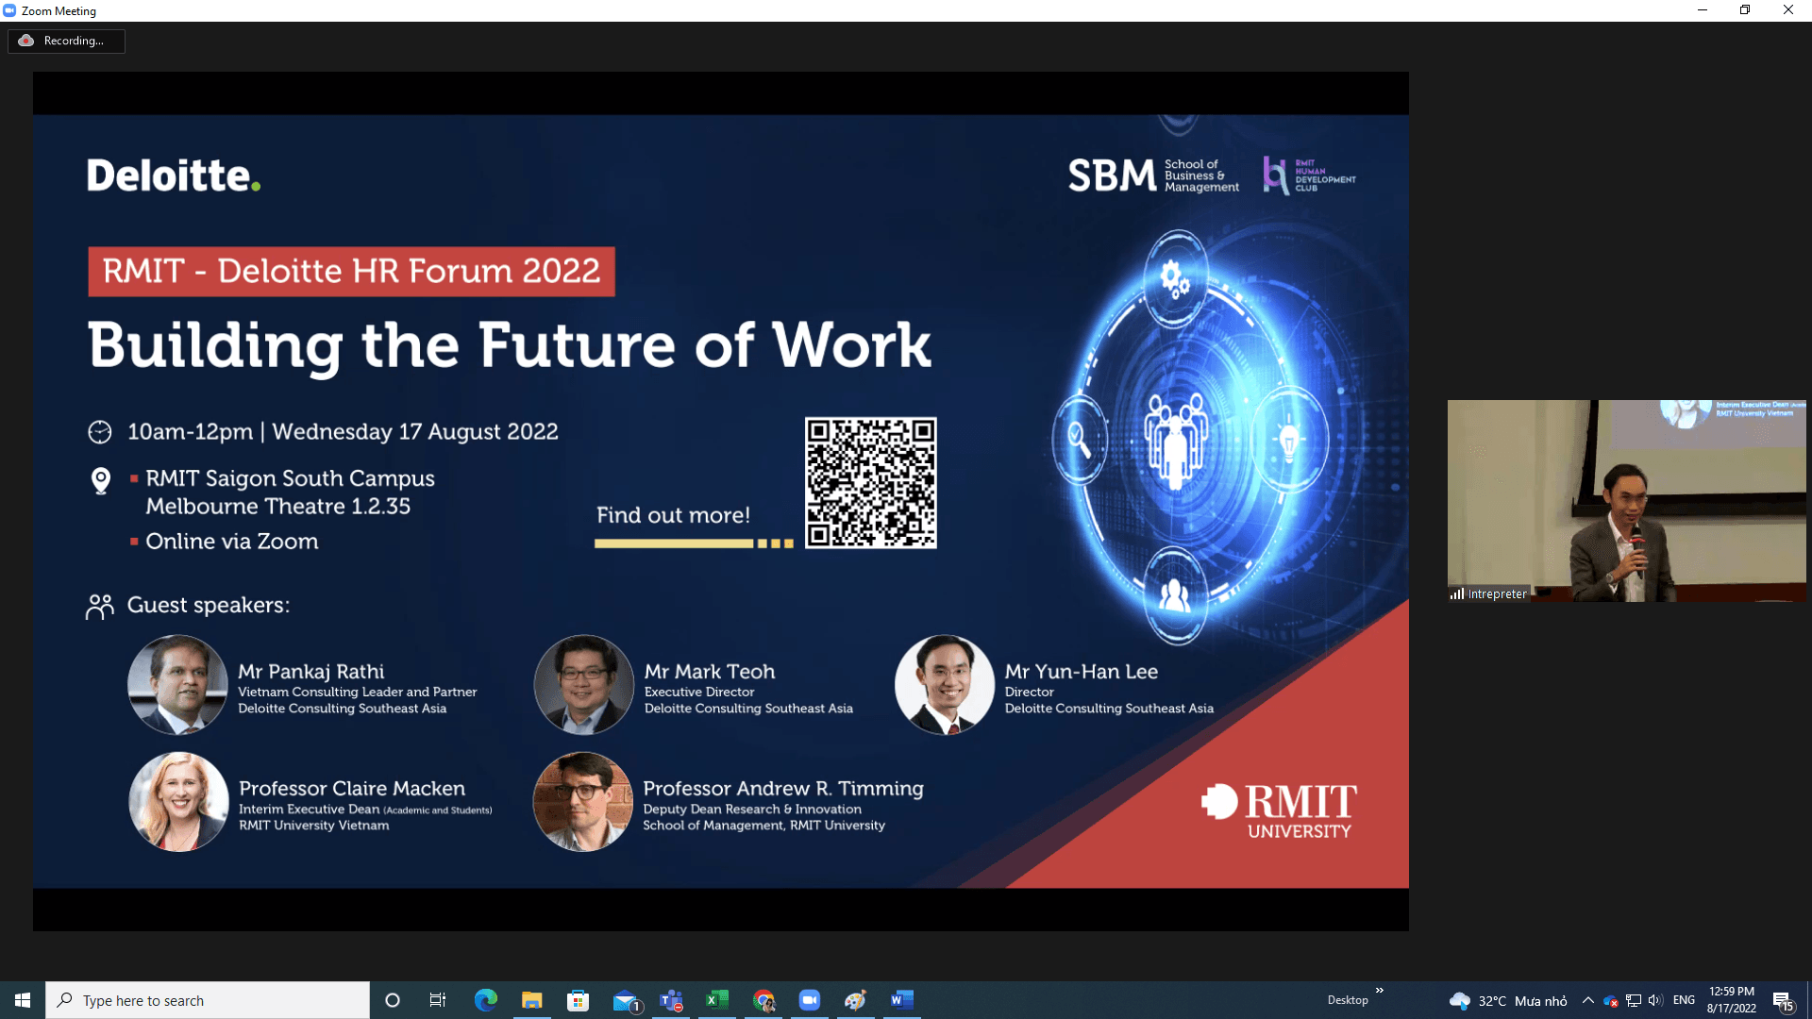Click the 'Guest speakers:' label

(209, 605)
